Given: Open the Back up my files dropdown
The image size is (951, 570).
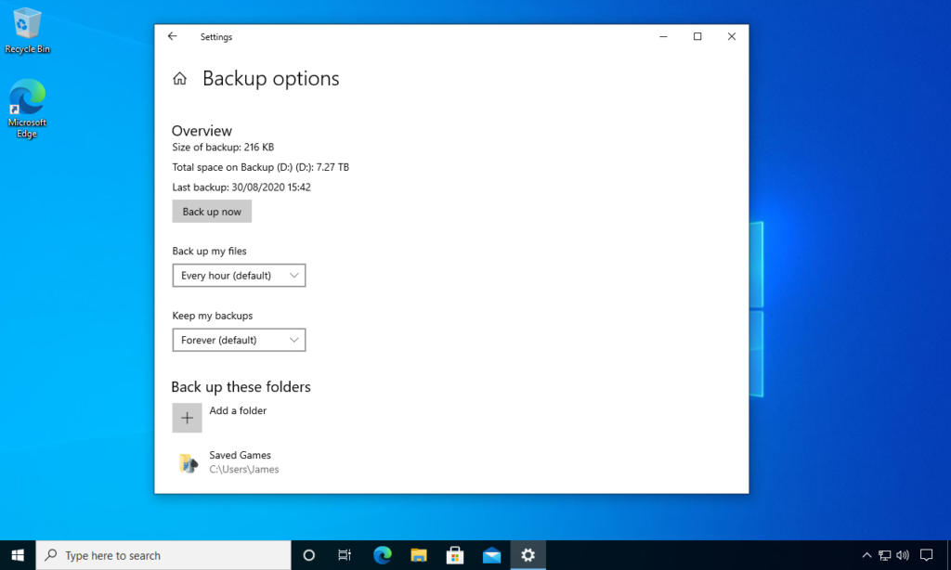Looking at the screenshot, I should (x=239, y=275).
